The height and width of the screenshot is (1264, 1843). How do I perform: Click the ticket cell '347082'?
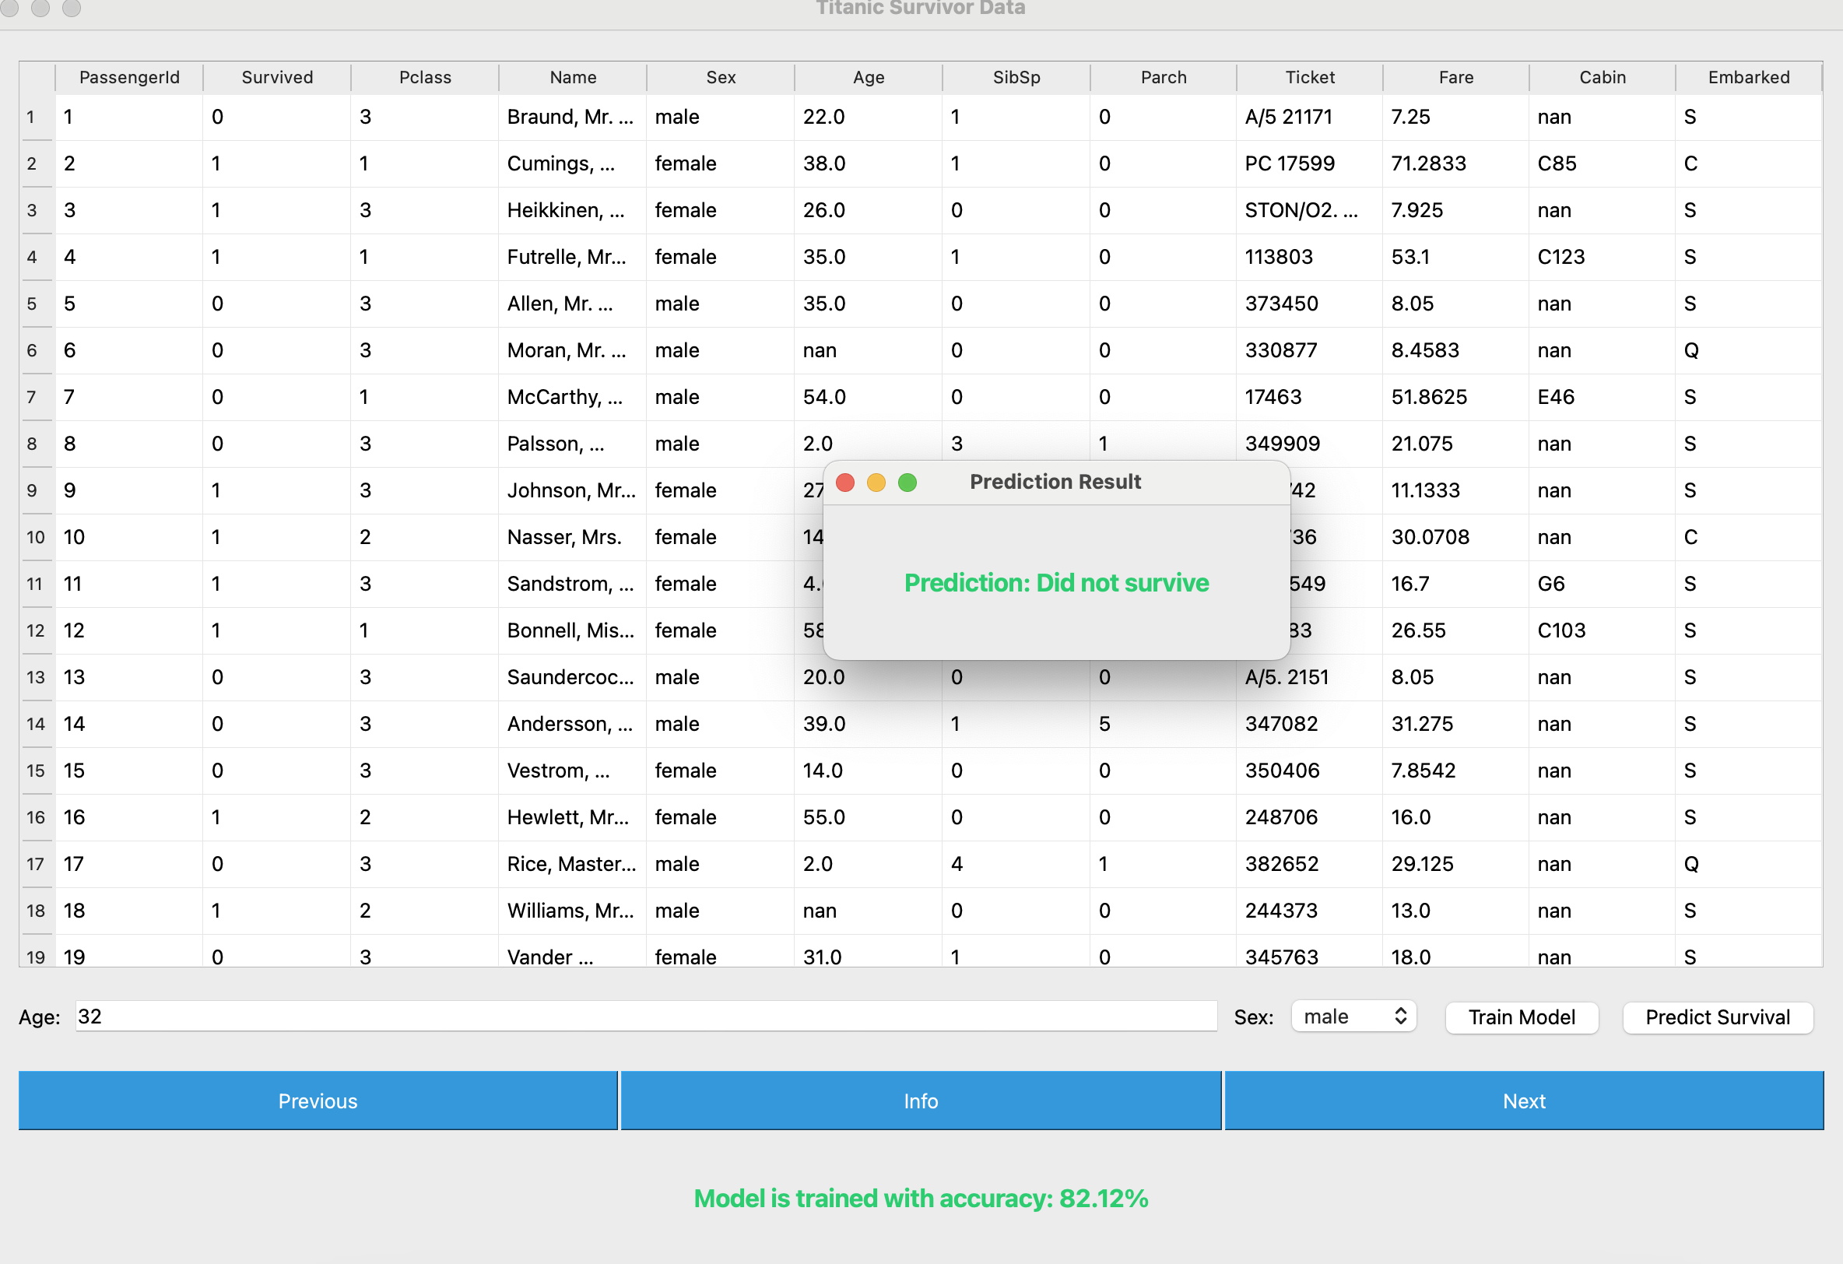(1310, 724)
